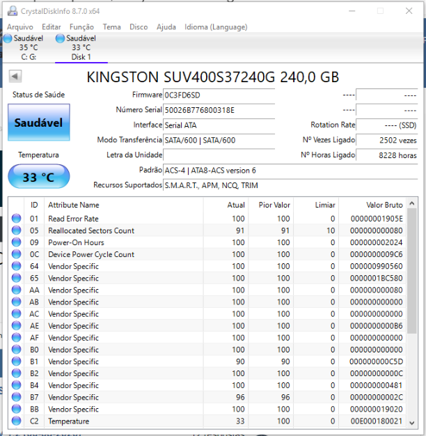Click the scrollbar up arrow in attribute list
Viewport: 426px width, 436px height.
(412, 203)
